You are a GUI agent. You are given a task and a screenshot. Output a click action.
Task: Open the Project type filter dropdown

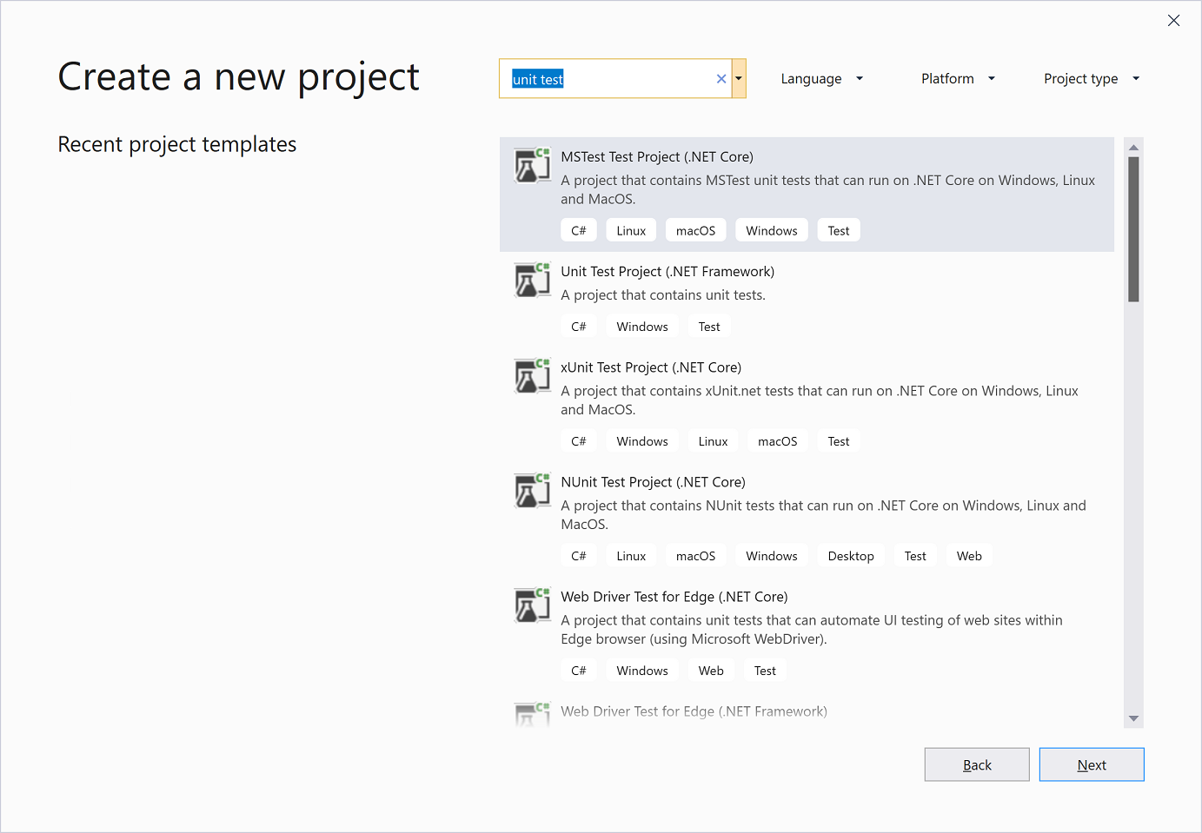point(1091,79)
